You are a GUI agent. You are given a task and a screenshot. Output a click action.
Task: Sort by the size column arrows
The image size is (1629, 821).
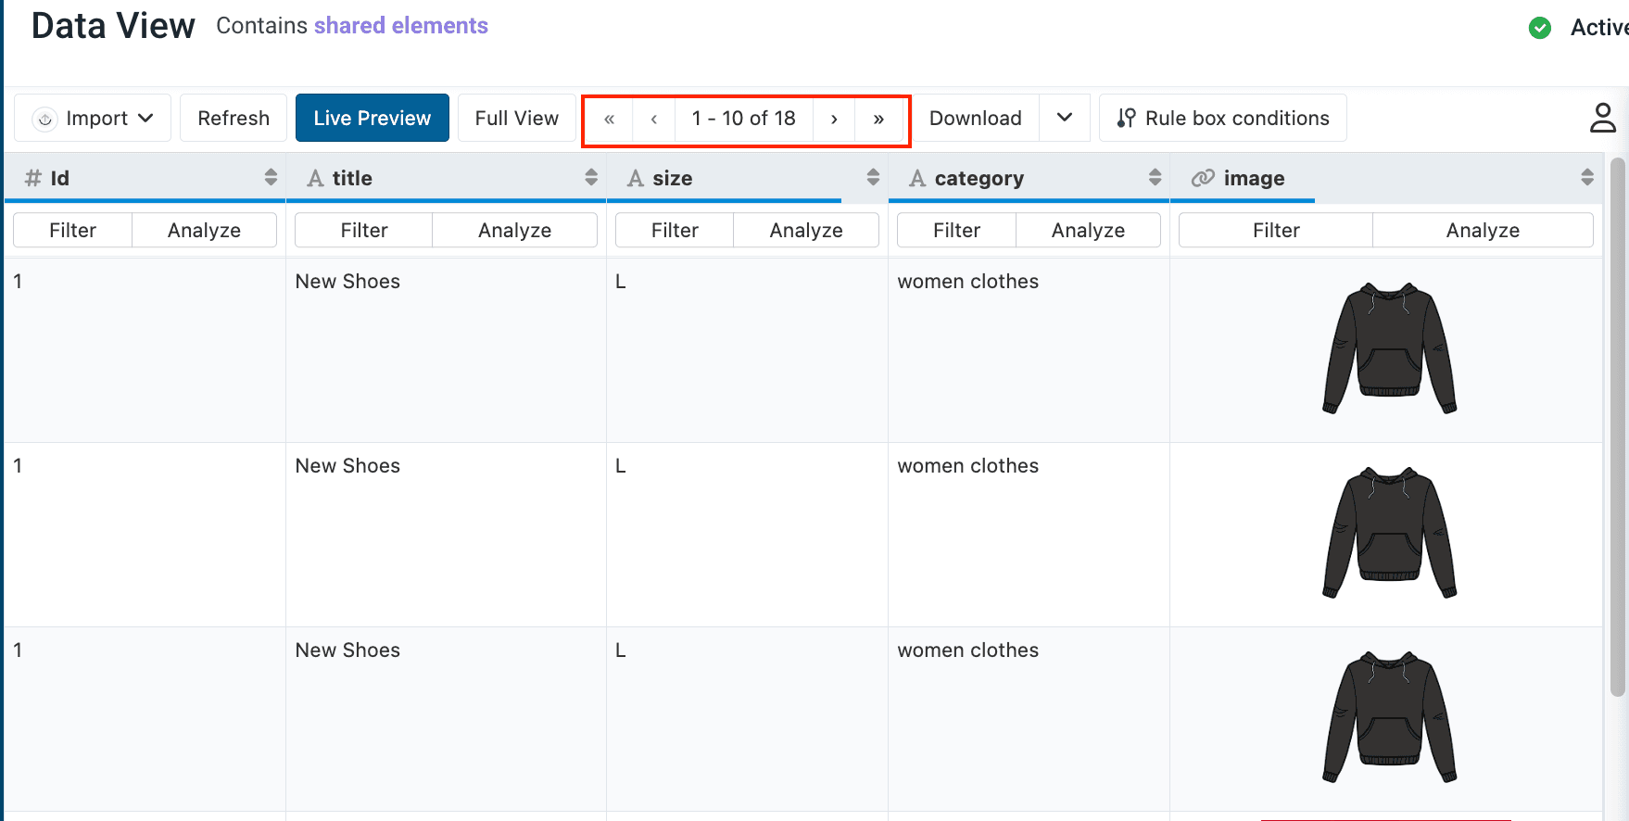[873, 177]
